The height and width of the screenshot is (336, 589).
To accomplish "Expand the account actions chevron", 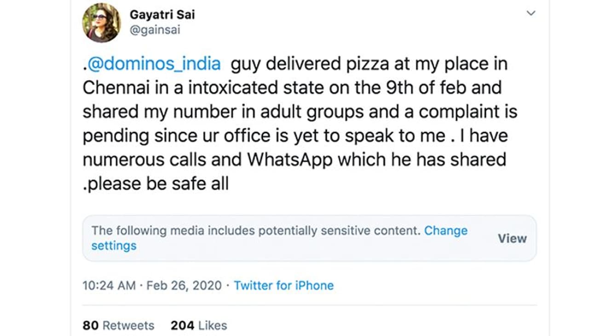I will pyautogui.click(x=530, y=14).
